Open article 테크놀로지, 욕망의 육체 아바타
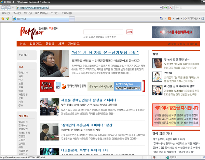 coord(84,150)
